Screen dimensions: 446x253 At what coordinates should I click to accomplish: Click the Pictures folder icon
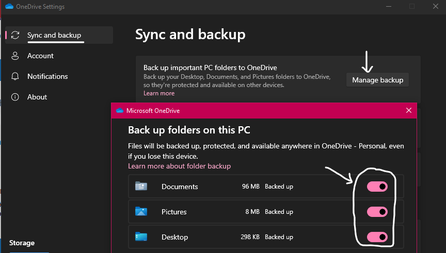(141, 211)
